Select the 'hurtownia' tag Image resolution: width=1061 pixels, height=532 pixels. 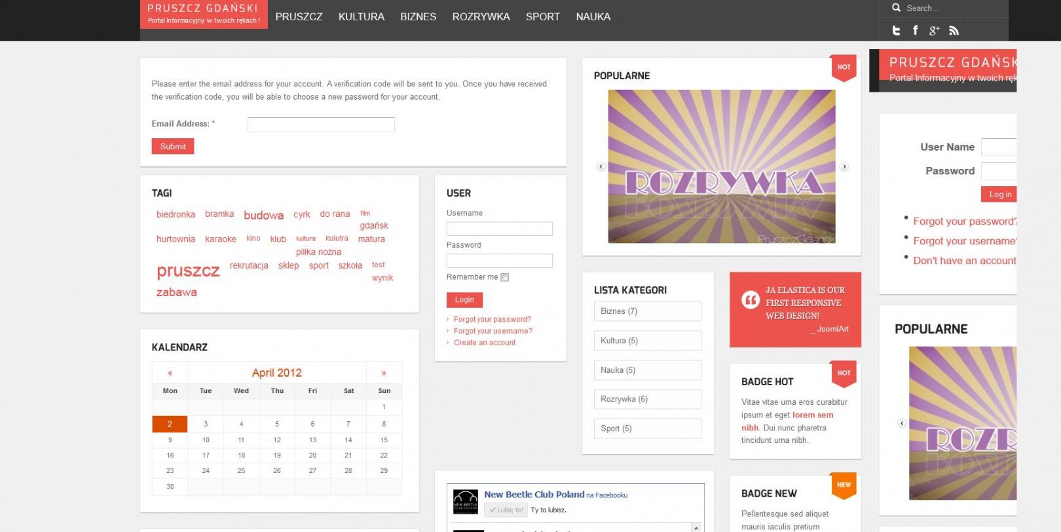point(176,239)
